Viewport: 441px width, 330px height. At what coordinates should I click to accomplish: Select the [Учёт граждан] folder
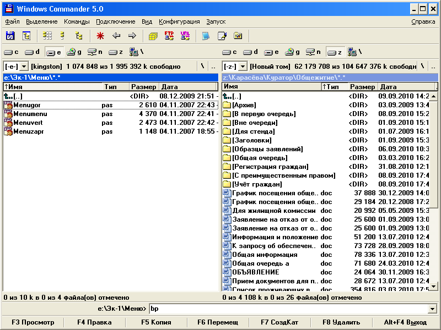click(326, 184)
